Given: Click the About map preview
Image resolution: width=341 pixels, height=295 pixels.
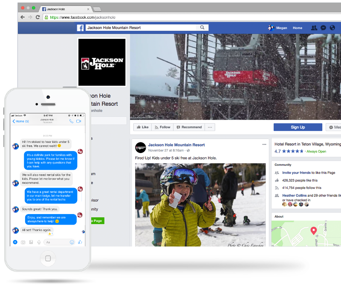Looking at the screenshot, I should [x=306, y=234].
